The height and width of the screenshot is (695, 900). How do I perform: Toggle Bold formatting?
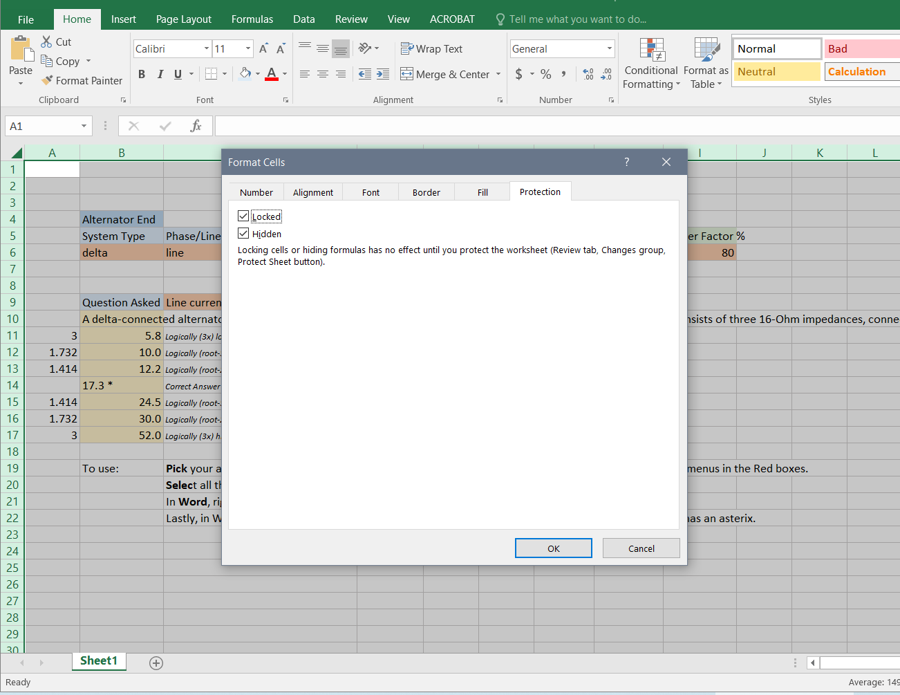(x=142, y=74)
